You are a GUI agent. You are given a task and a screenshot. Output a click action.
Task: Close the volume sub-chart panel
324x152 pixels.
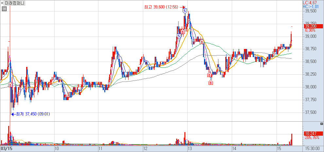click(321, 124)
